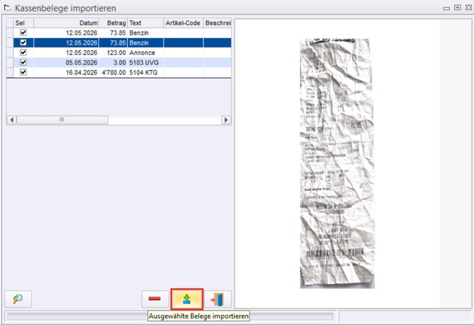Uncheck the Annonce row checkbox
Viewport: 474px width, 325px height.
23,52
